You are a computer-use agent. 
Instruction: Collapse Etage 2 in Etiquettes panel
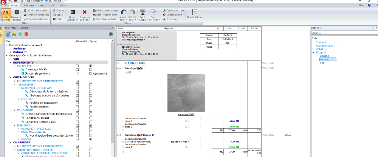click(313, 52)
